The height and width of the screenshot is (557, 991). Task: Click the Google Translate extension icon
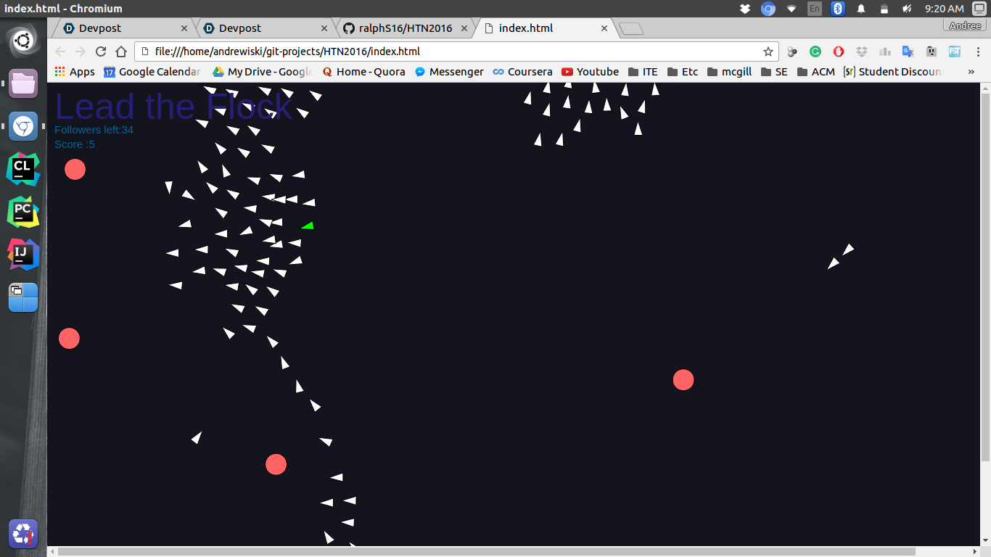[x=908, y=51]
